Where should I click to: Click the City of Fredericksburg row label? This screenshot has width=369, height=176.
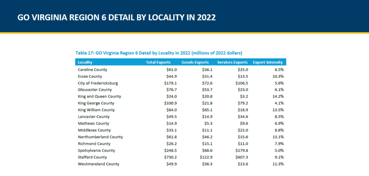point(98,83)
